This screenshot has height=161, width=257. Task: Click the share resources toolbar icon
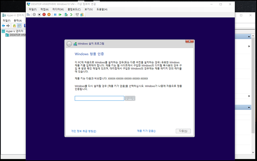(x=82, y=14)
